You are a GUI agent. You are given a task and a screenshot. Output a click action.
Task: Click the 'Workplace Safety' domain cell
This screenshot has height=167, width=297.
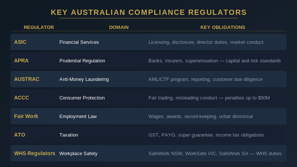click(78, 153)
